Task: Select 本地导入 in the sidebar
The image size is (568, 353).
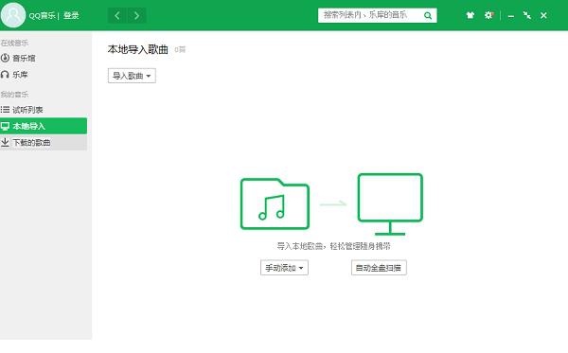Action: click(44, 126)
